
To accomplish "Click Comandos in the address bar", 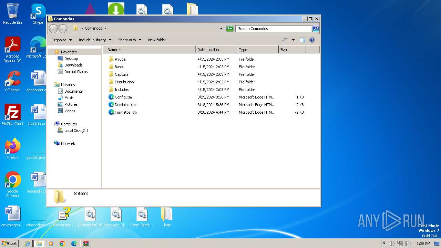I will tap(93, 29).
